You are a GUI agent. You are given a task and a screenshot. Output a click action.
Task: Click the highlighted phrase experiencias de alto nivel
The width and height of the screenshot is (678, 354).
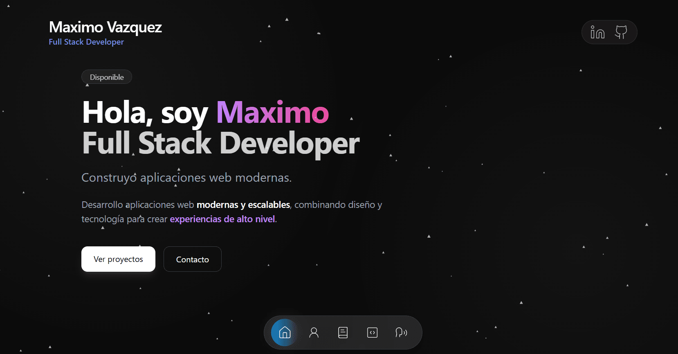coord(222,219)
